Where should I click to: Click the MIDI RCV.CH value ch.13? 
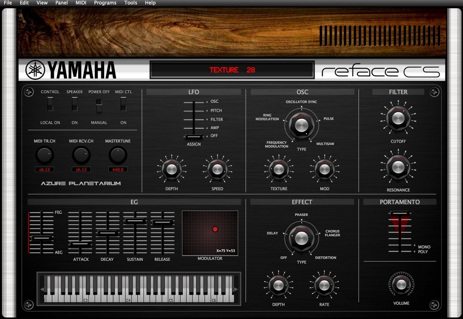81,170
